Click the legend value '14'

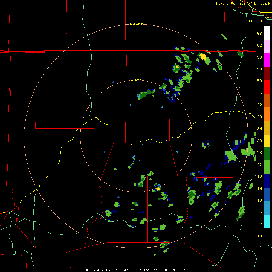(260, 188)
